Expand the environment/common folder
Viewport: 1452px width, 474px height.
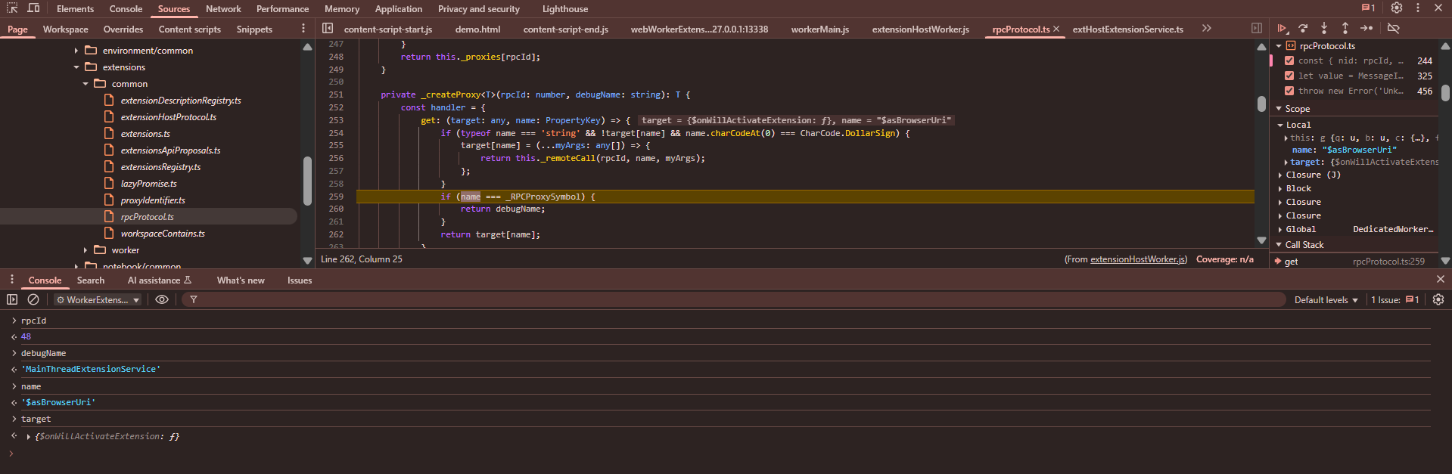pyautogui.click(x=76, y=51)
